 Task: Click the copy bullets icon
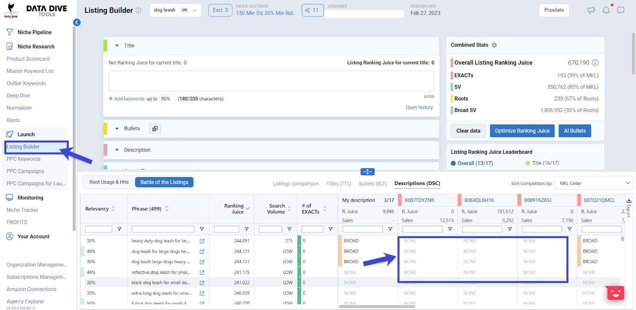coord(155,129)
